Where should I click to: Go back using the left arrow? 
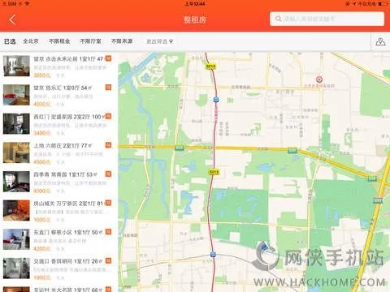point(12,19)
